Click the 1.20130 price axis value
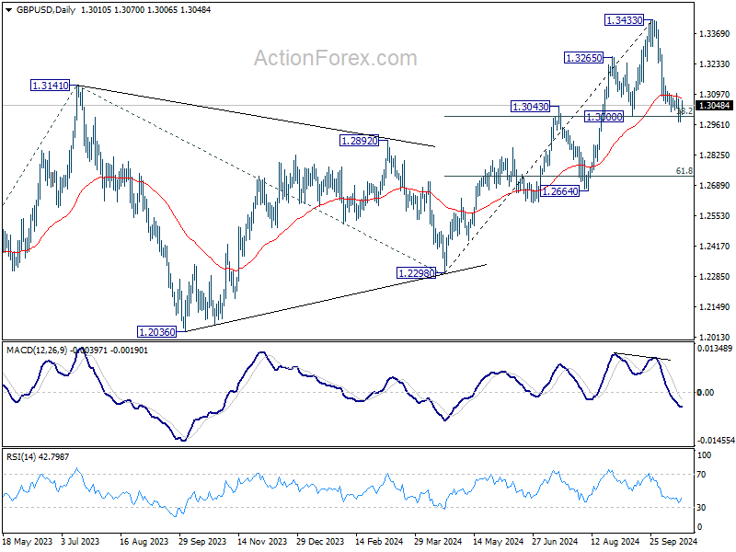736x552 pixels. (715, 337)
